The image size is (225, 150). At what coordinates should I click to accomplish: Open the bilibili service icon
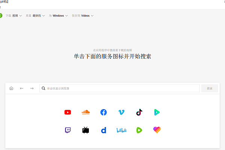point(121,130)
